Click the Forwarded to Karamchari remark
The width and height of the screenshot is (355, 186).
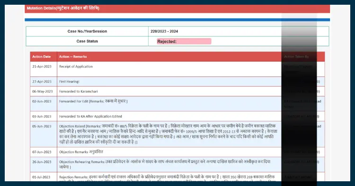point(79,92)
